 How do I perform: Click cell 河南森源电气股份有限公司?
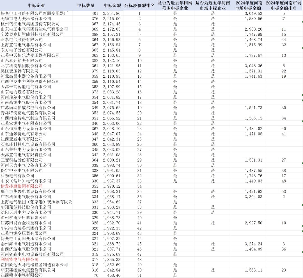26,102
